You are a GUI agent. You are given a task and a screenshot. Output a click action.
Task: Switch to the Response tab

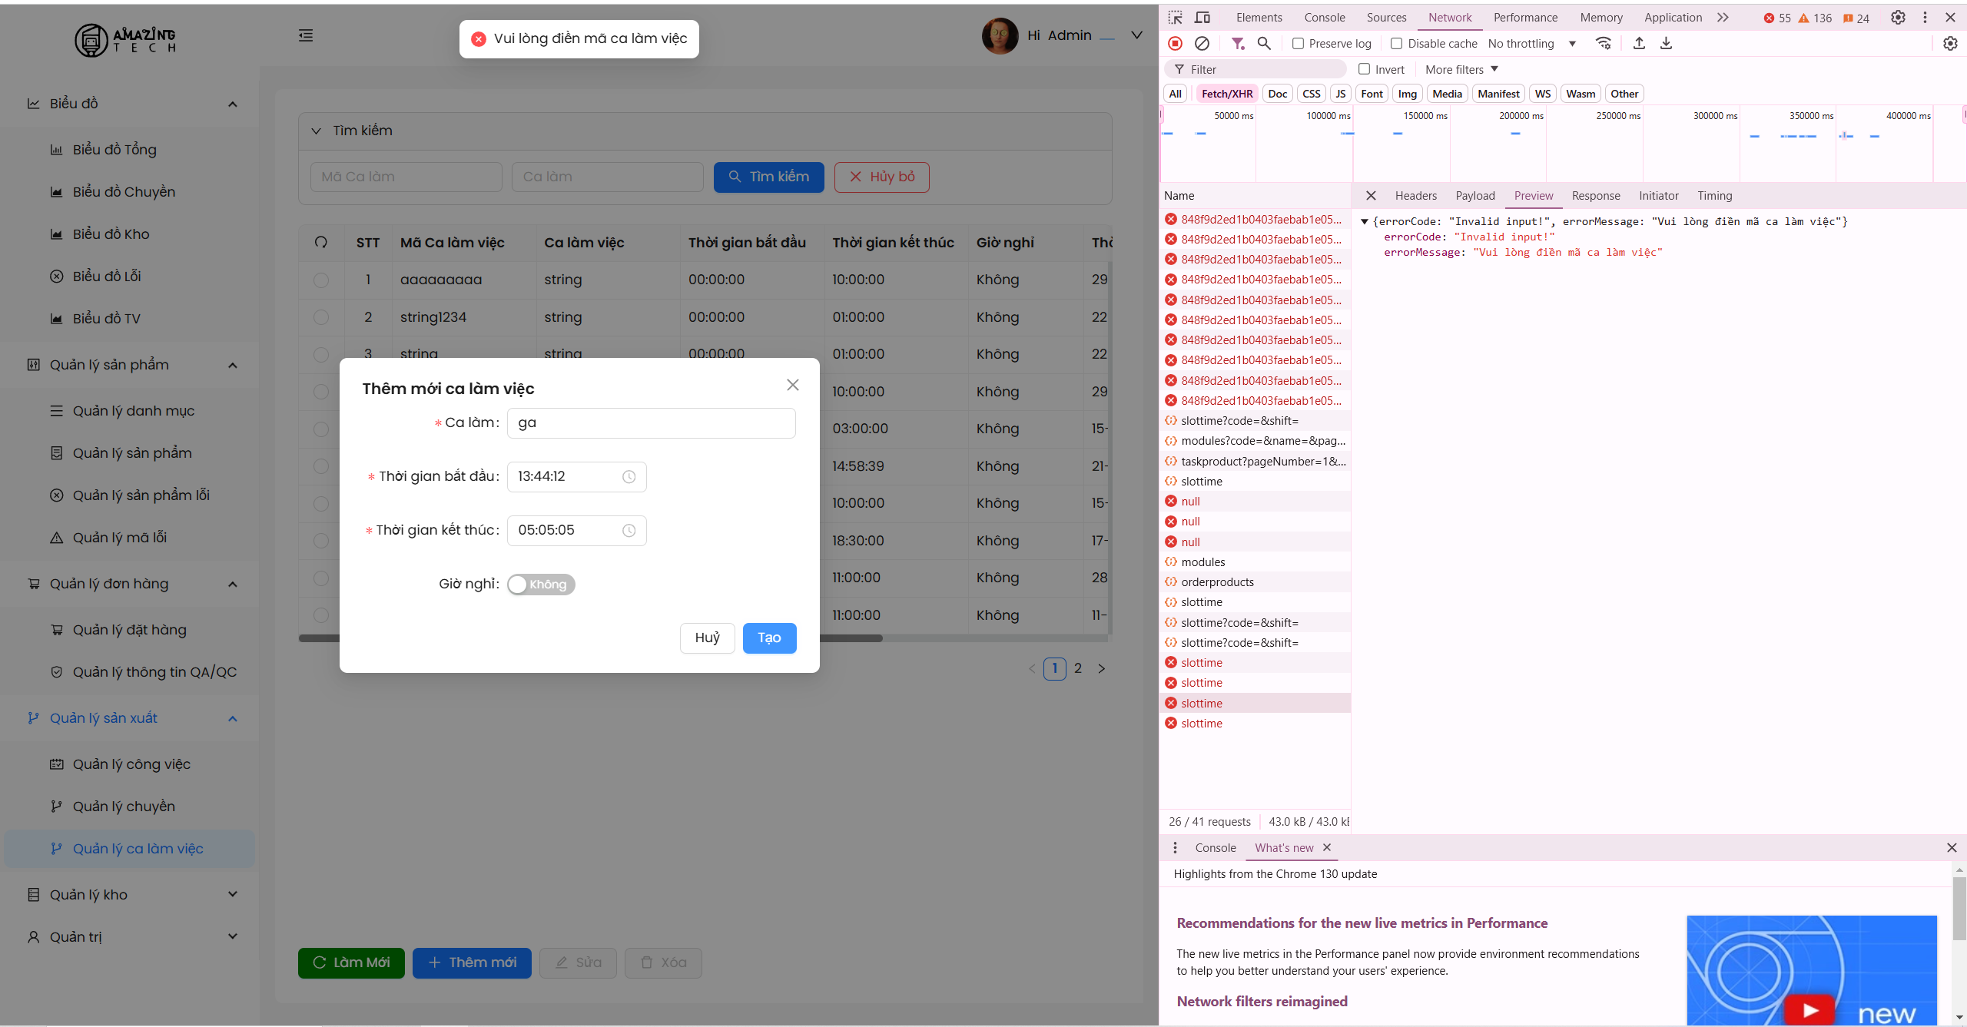point(1595,196)
